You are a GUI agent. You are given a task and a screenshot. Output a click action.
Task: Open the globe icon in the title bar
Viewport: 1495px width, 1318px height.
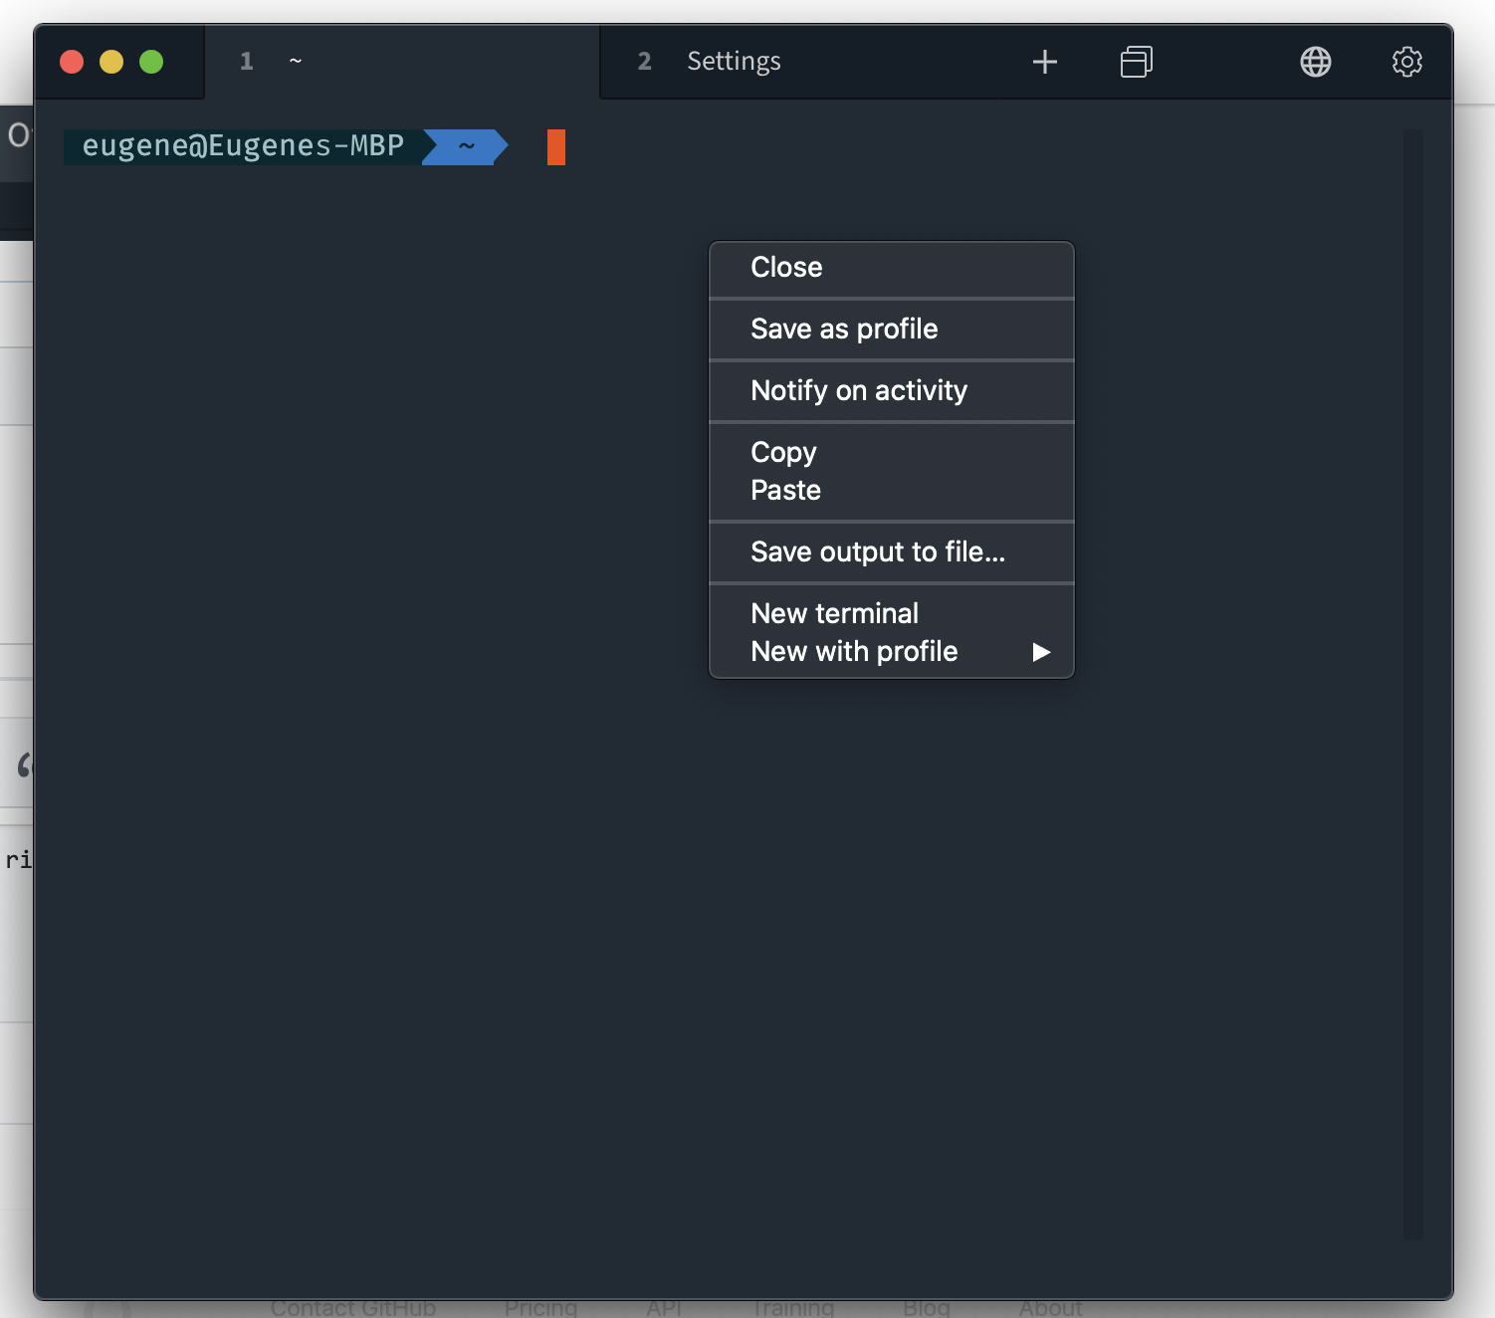pyautogui.click(x=1315, y=62)
